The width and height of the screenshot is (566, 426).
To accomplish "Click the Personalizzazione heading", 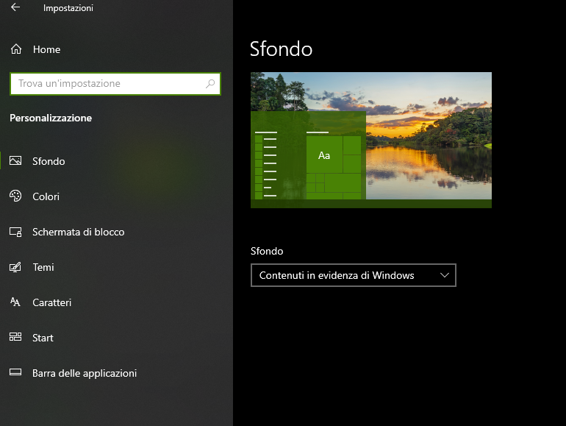I will (51, 118).
